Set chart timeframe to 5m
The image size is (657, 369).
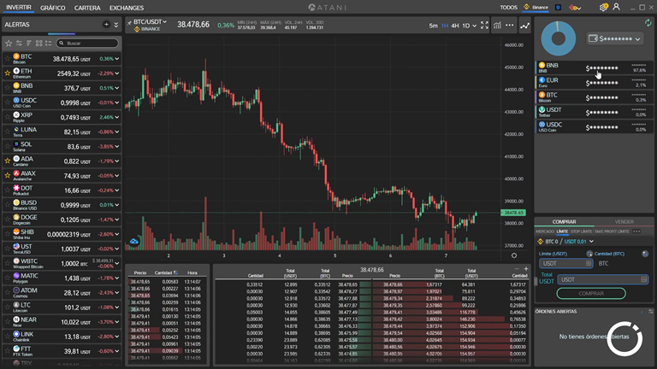click(x=433, y=26)
